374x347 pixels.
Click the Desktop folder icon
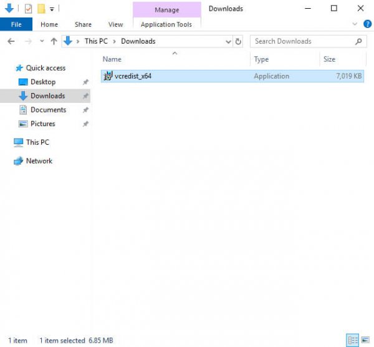[x=23, y=82]
